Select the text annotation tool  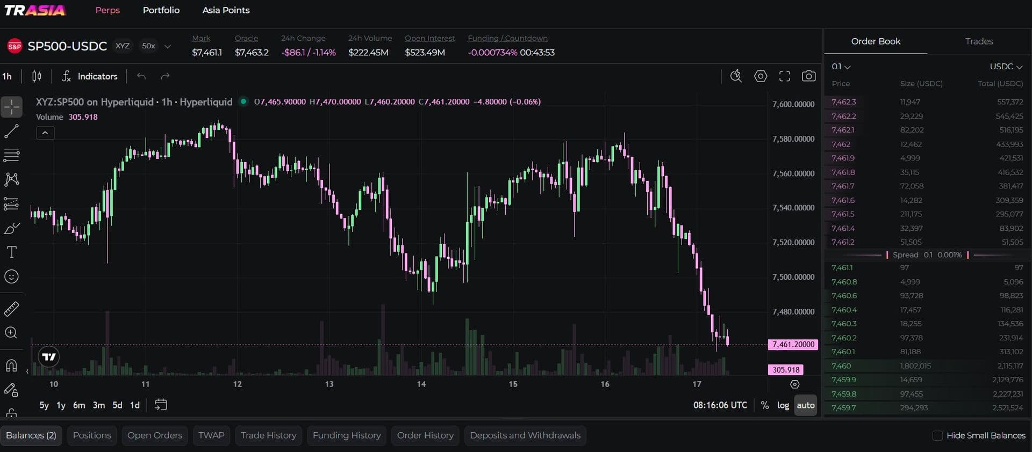coord(11,252)
